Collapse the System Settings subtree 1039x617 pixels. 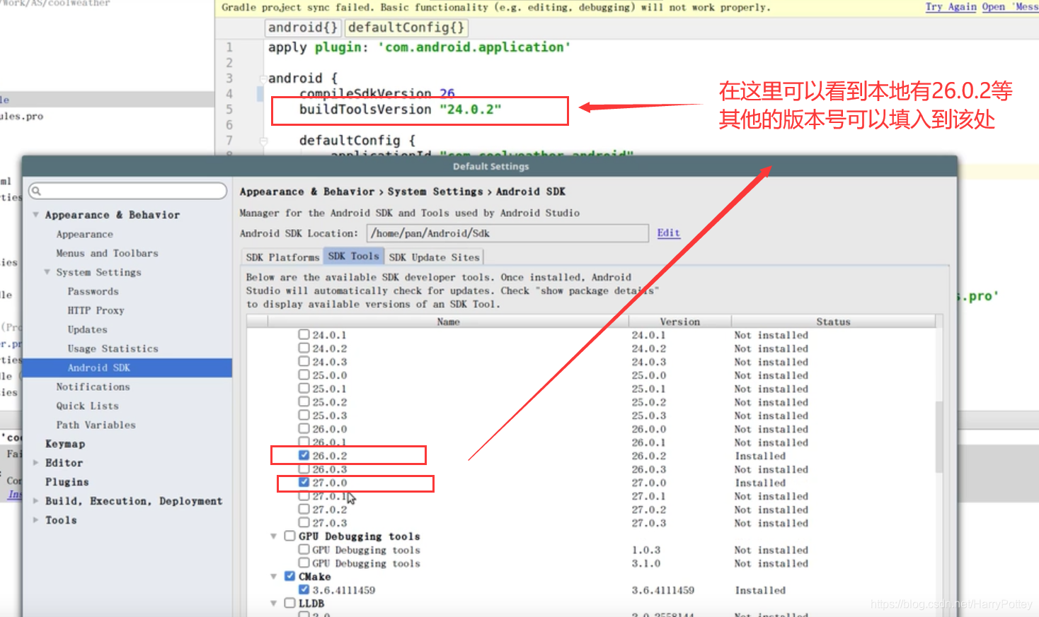(47, 272)
